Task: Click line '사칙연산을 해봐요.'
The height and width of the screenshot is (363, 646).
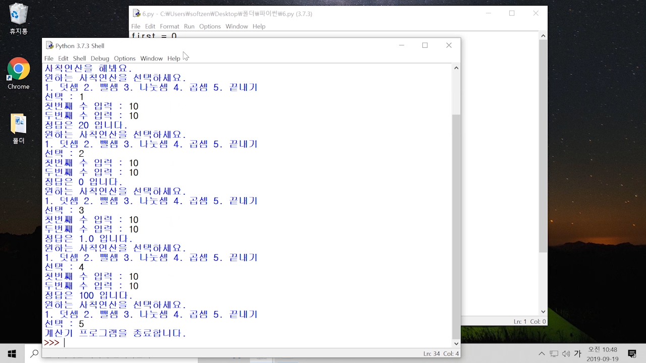Action: (x=88, y=69)
